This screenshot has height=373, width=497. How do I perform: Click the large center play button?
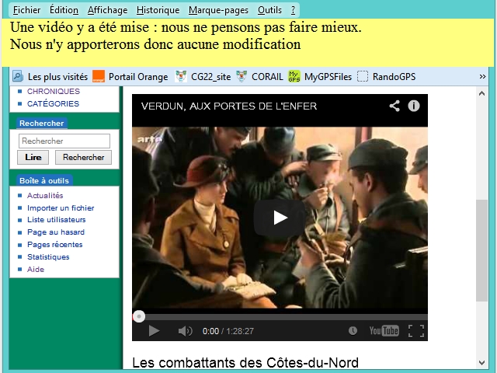pos(280,218)
